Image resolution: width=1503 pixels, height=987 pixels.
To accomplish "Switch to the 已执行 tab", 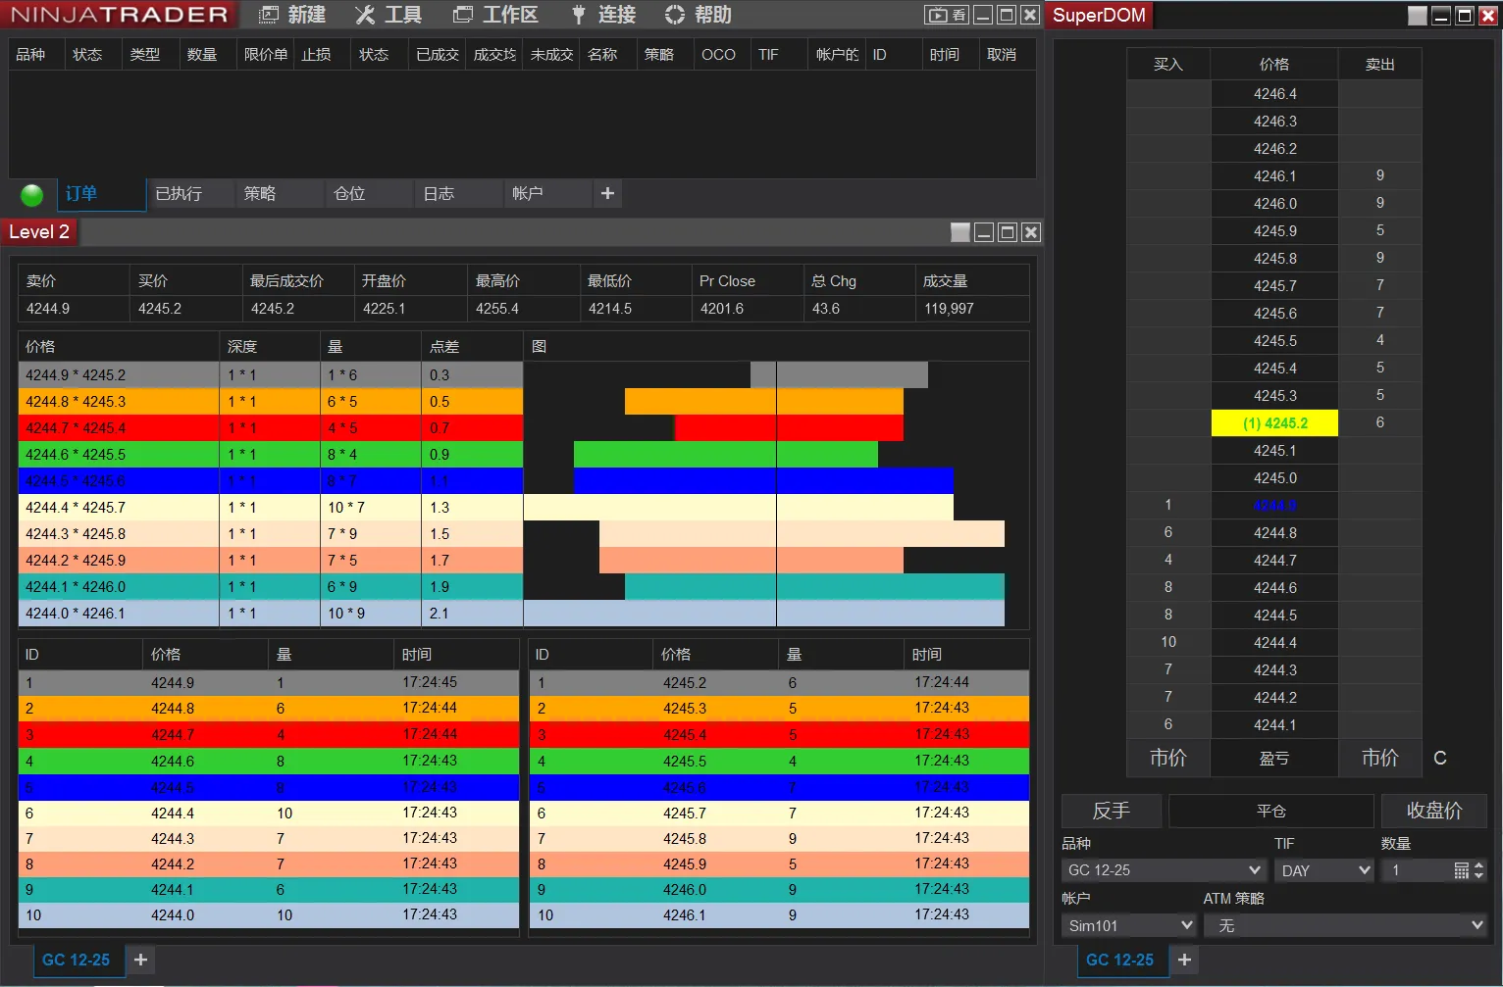I will point(179,193).
